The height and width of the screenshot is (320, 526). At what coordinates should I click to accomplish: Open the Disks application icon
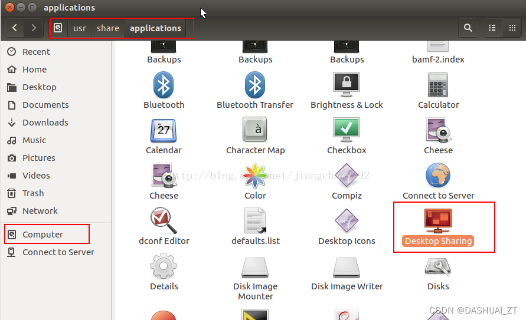(x=438, y=266)
